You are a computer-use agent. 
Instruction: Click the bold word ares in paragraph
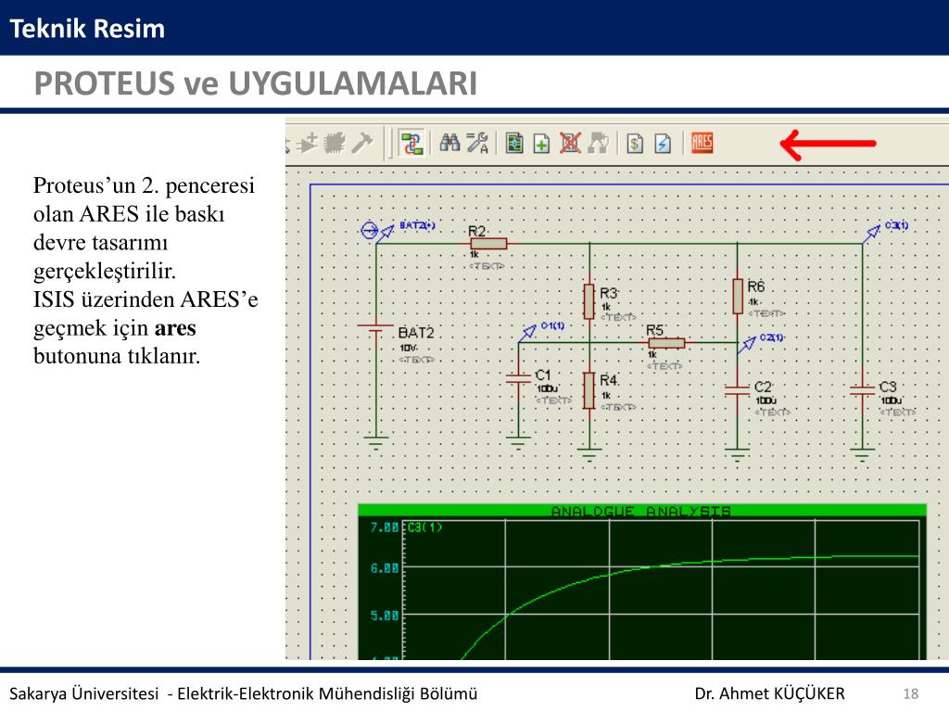[175, 328]
